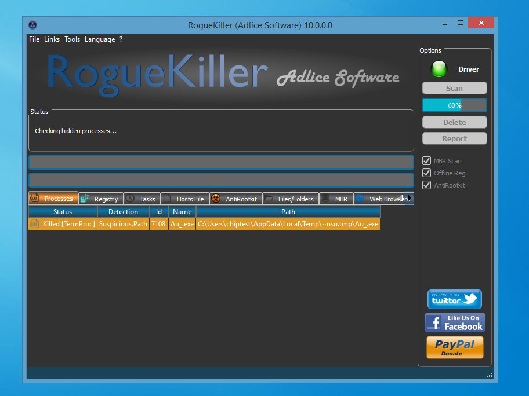This screenshot has width=529, height=396.
Task: Click the Registry tab icon
Action: (85, 199)
